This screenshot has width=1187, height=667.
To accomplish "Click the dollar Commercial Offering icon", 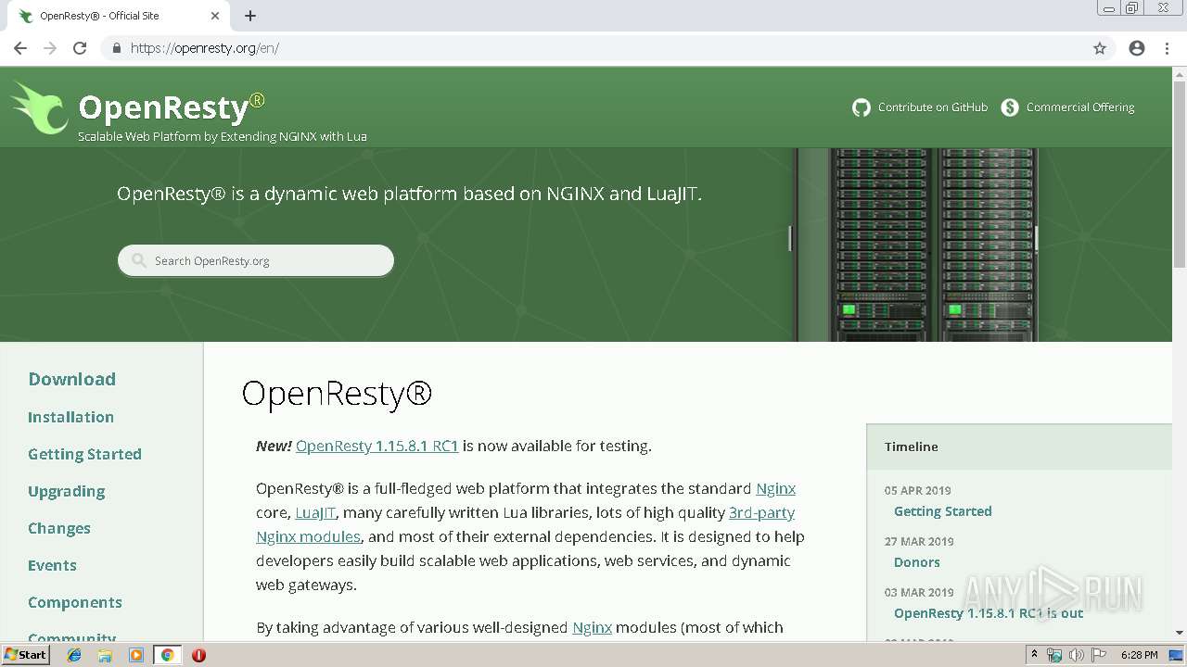I will click(1010, 107).
